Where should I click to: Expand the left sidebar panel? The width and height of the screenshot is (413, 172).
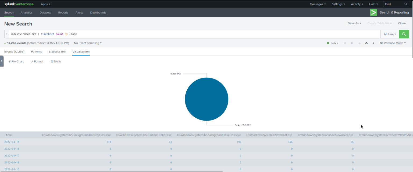tap(2, 61)
